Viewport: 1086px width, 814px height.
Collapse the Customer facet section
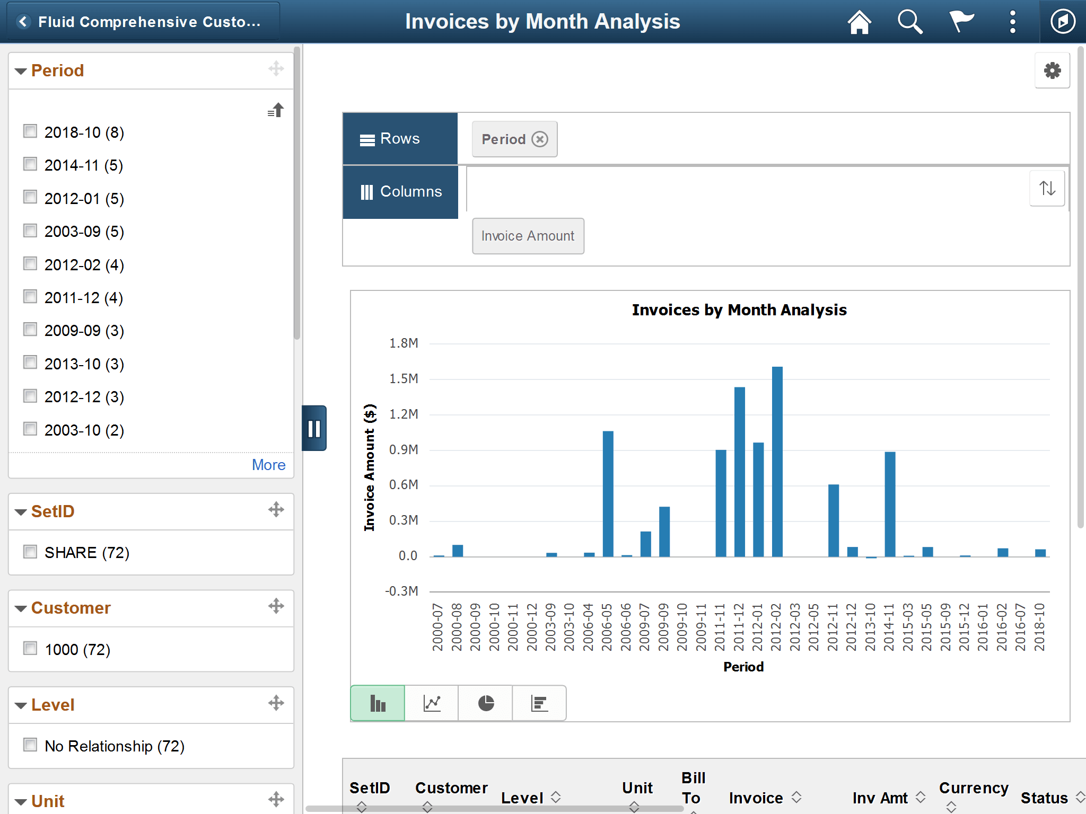21,608
